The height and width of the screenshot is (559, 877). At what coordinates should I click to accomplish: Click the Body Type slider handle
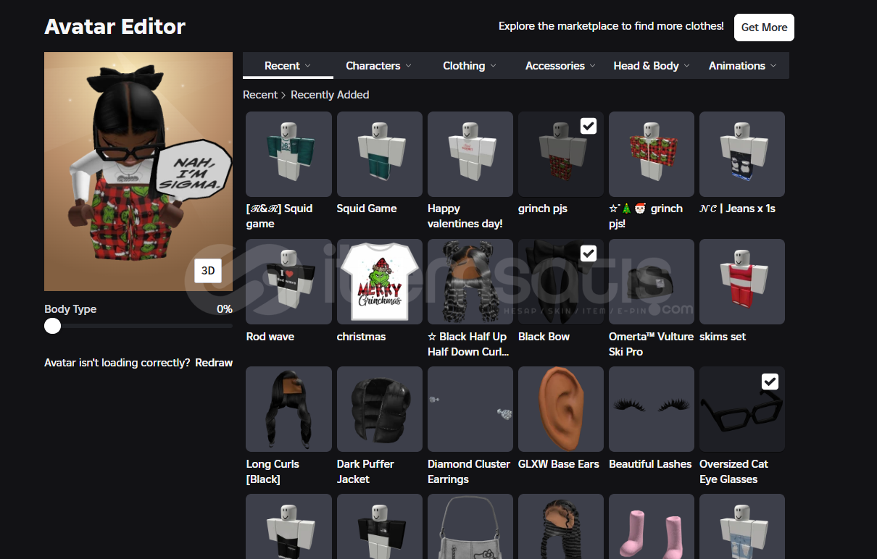(x=52, y=326)
